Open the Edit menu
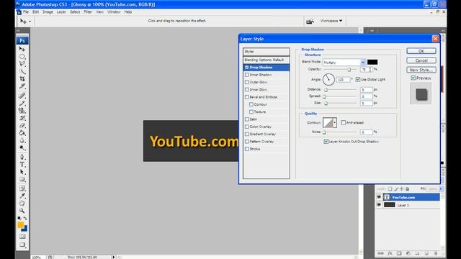This screenshot has width=461, height=259. click(x=35, y=12)
